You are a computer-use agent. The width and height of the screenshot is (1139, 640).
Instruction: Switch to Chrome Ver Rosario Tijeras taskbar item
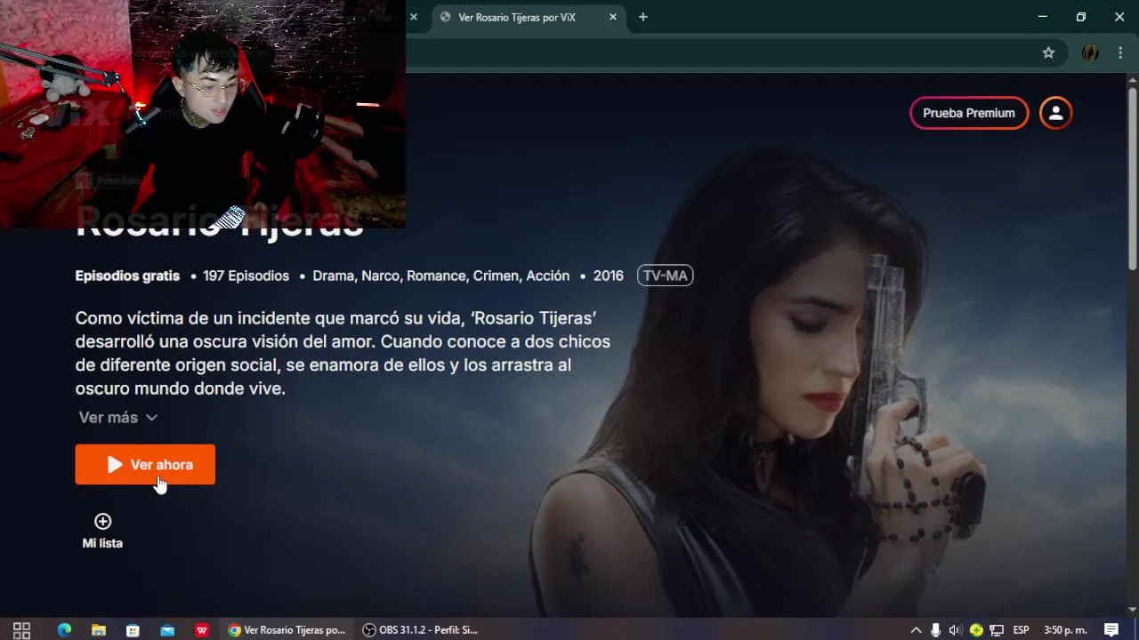[287, 630]
